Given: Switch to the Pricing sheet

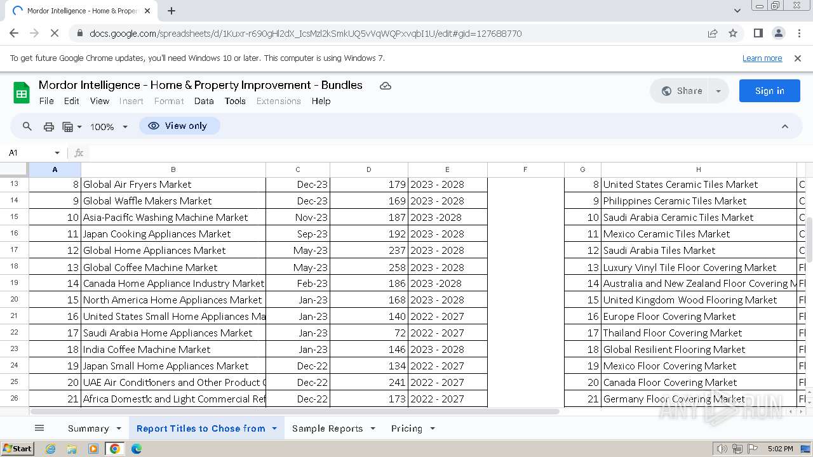Looking at the screenshot, I should (406, 428).
